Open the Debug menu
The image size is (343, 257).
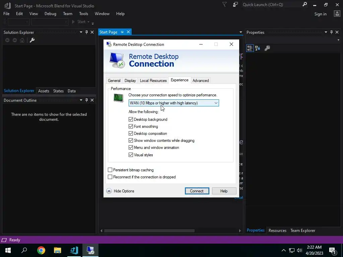point(50,13)
